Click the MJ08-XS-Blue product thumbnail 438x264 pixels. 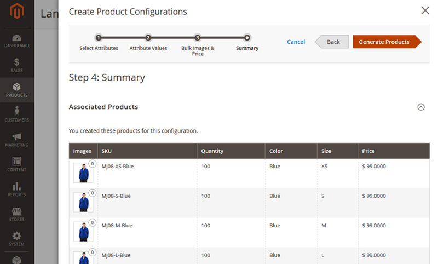point(83,173)
